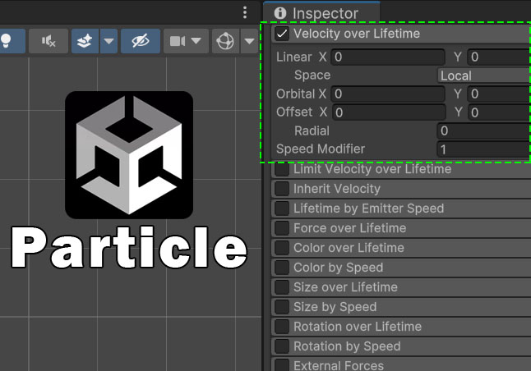Toggle hidden objects visibility eye icon
531x371 pixels.
point(140,41)
